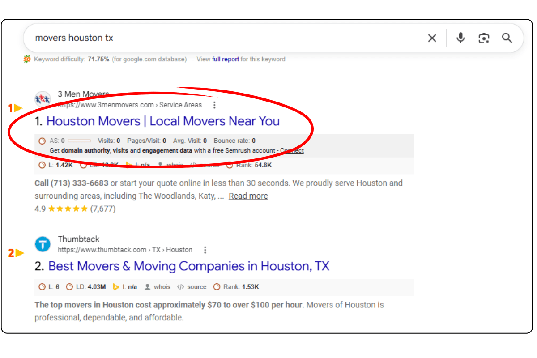Clear the search box with the X icon
Screen dimensions: 537x358
point(432,38)
